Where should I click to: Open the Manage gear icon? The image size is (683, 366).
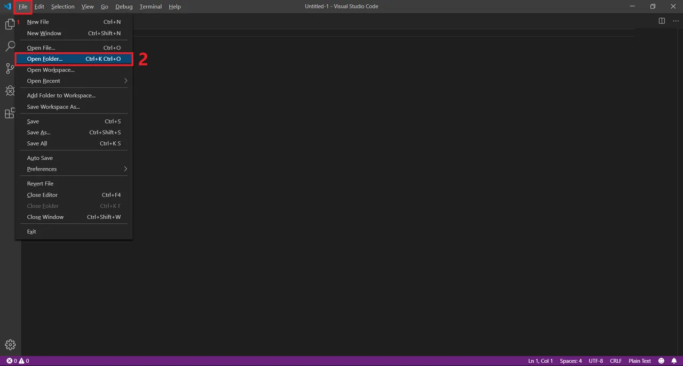pos(10,345)
